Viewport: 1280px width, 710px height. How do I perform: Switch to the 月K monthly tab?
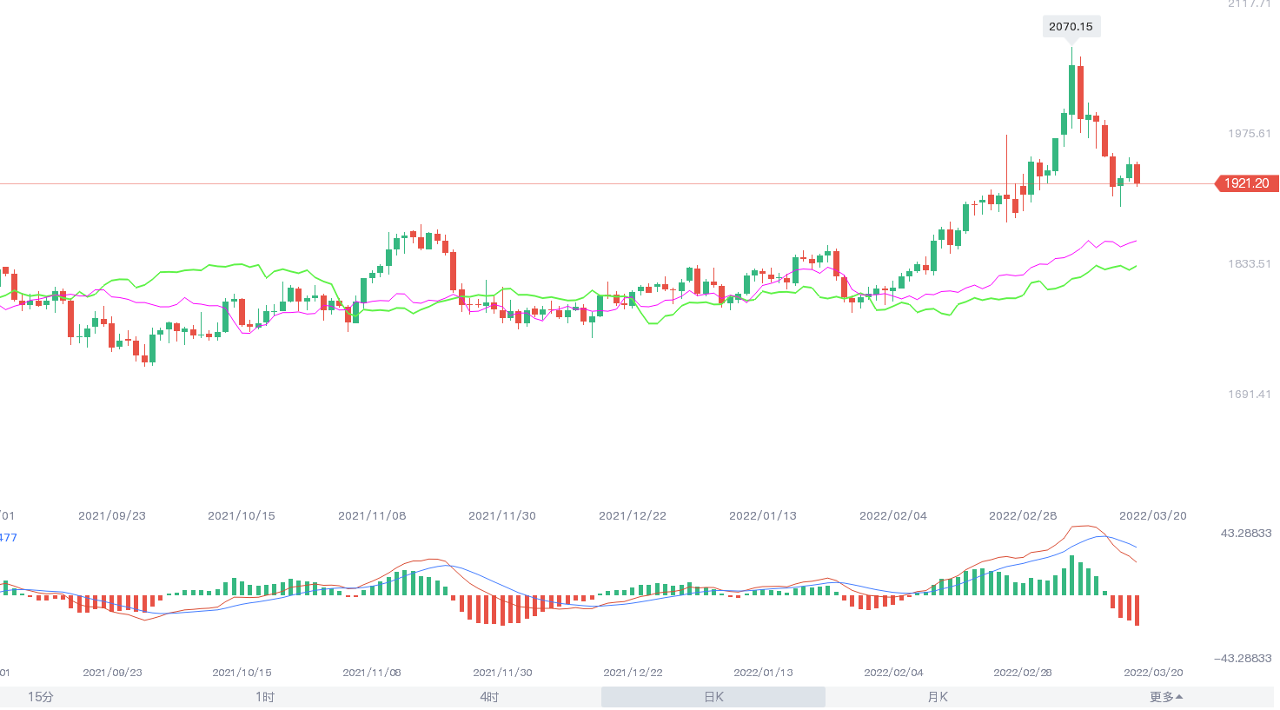(938, 697)
